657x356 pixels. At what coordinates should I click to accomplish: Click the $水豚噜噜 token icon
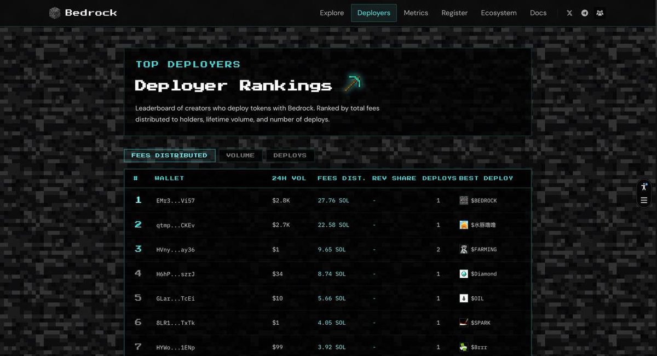[464, 225]
